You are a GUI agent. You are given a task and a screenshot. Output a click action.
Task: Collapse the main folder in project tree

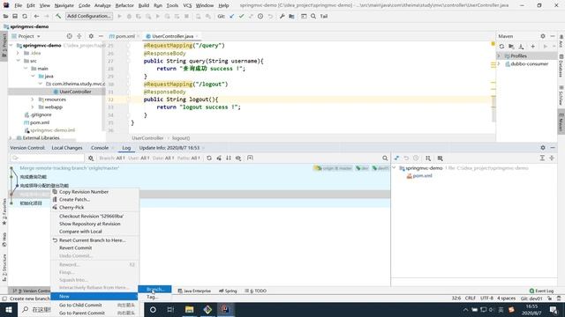tap(26, 69)
